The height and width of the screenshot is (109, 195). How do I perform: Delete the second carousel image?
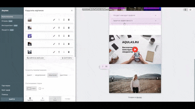tap(69, 28)
